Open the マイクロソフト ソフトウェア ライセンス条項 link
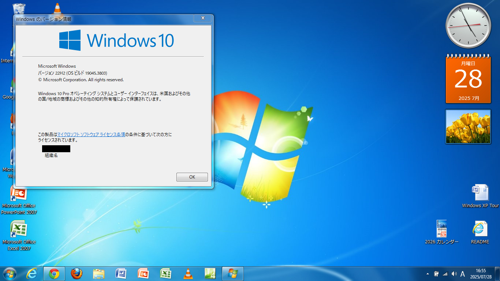Viewport: 500px width, 281px height. click(x=91, y=135)
